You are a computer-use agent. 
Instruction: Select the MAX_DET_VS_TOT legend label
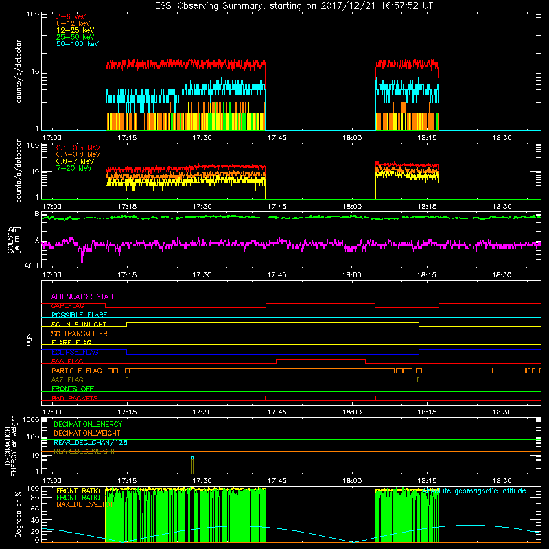tap(85, 504)
